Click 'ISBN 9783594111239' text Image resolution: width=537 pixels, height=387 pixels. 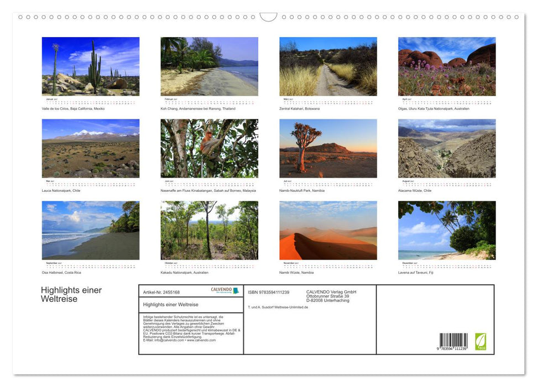click(x=269, y=292)
